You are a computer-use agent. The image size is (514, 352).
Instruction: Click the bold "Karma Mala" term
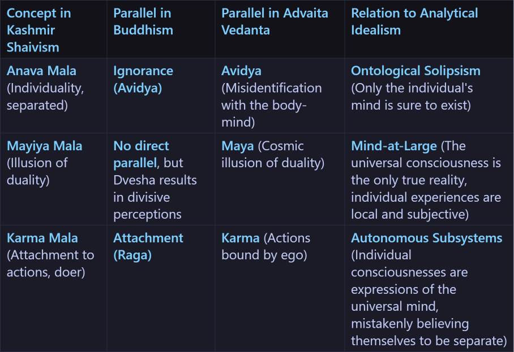tap(42, 238)
